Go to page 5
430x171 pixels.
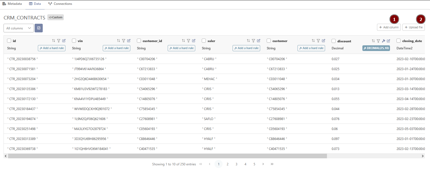coord(254,164)
